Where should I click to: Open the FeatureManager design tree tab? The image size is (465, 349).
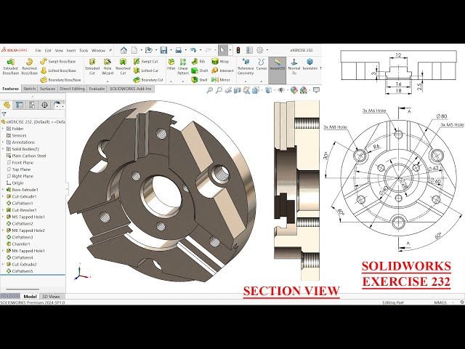point(7,105)
